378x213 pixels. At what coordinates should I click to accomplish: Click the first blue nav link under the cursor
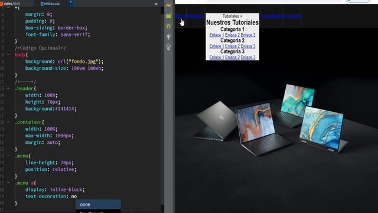click(180, 16)
